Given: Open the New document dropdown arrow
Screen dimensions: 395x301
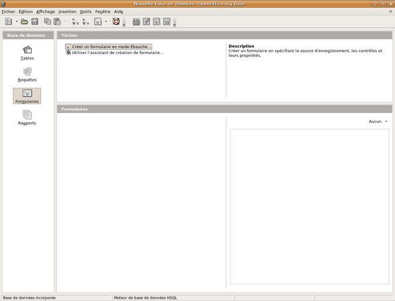Looking at the screenshot, I should [x=16, y=22].
